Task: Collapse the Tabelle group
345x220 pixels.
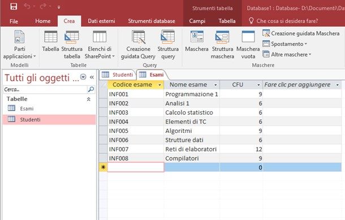Action: coord(88,99)
